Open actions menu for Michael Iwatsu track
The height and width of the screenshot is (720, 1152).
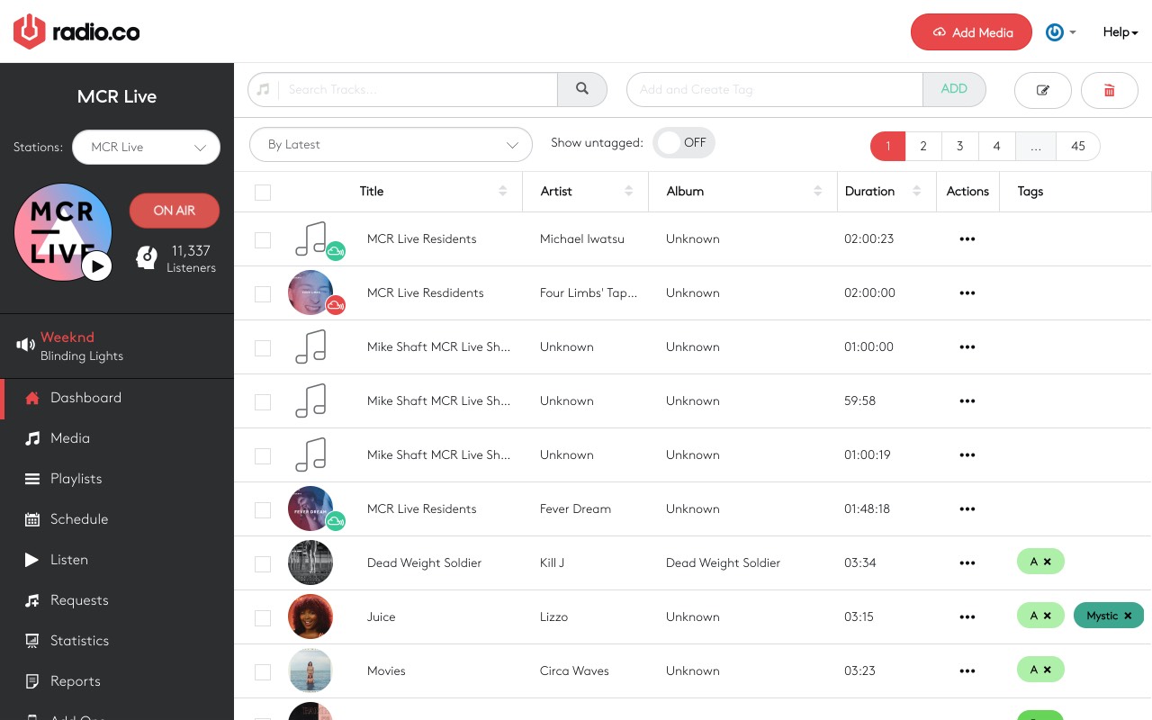967,239
